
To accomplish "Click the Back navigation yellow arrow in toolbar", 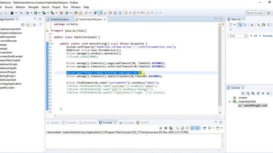I will click(x=148, y=13).
